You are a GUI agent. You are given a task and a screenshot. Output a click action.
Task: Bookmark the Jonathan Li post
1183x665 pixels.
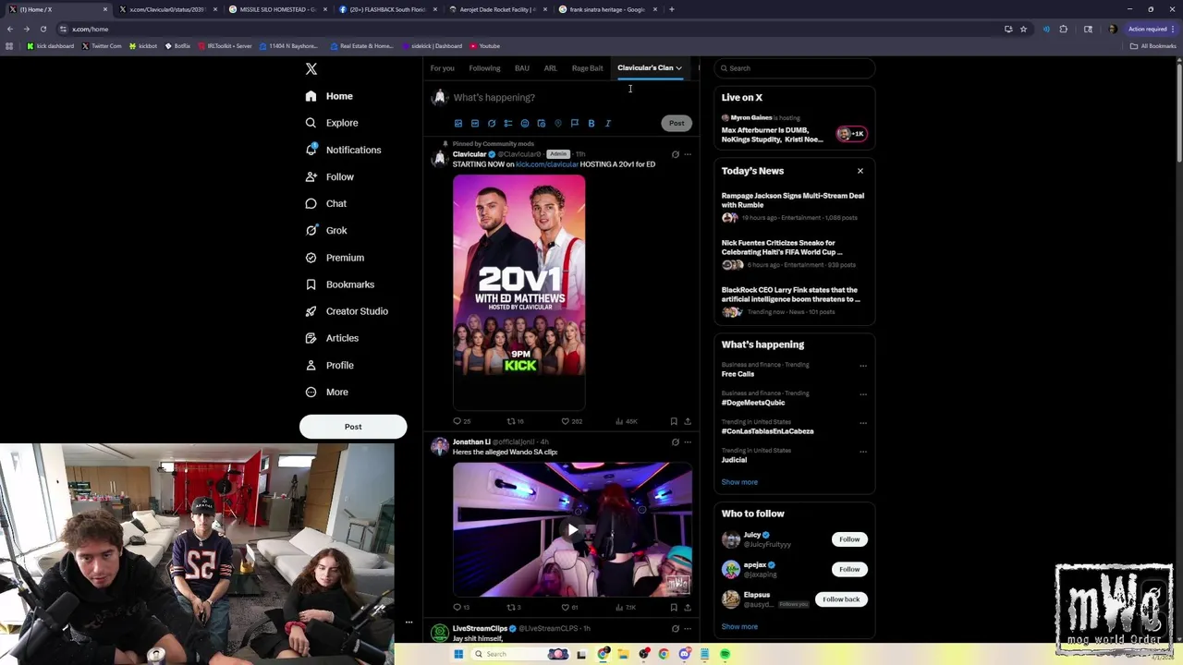click(674, 608)
